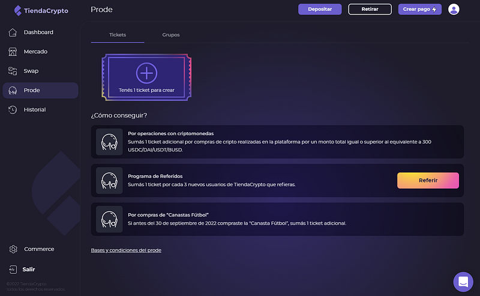Click the ©2022 TiendaCrypto copyright text
The height and width of the screenshot is (296, 480).
click(x=35, y=286)
